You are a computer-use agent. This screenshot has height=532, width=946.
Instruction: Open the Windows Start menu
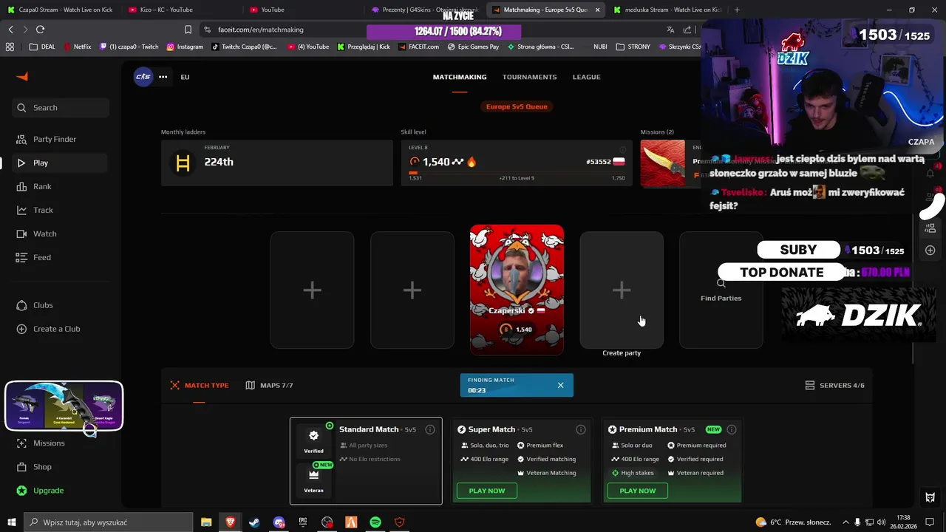[11, 522]
